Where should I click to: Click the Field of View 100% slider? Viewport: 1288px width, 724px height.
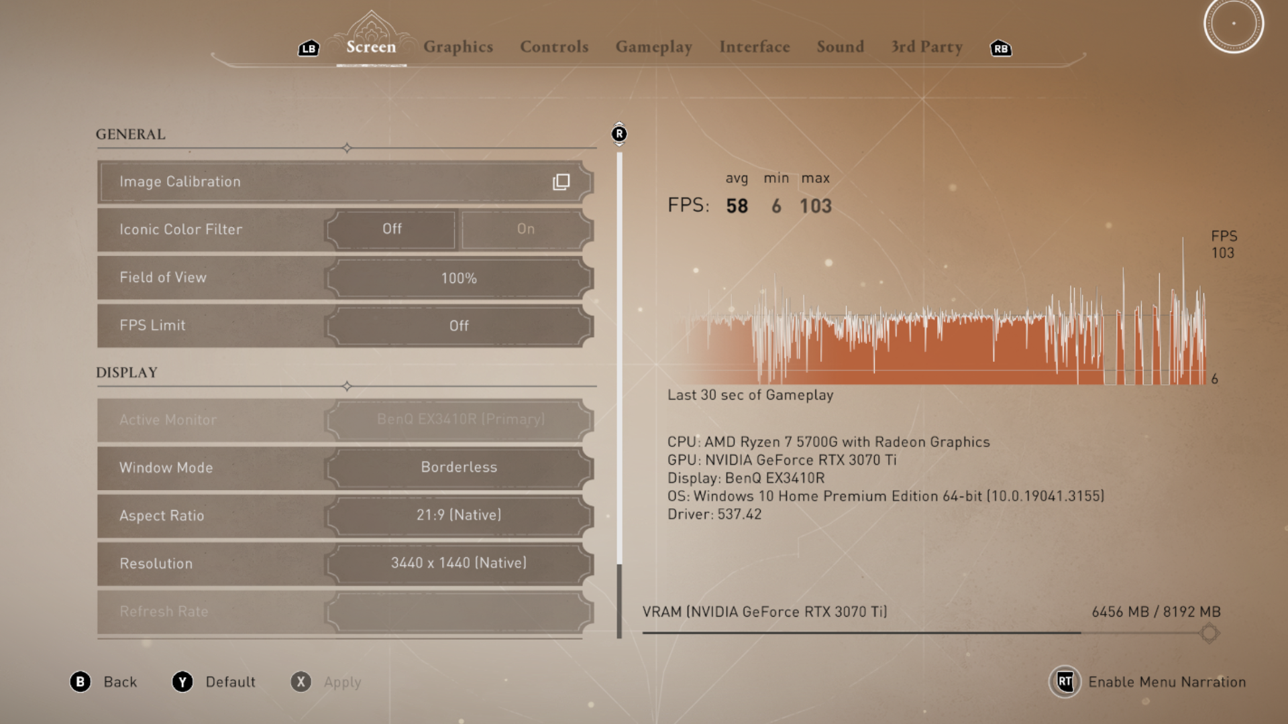458,278
